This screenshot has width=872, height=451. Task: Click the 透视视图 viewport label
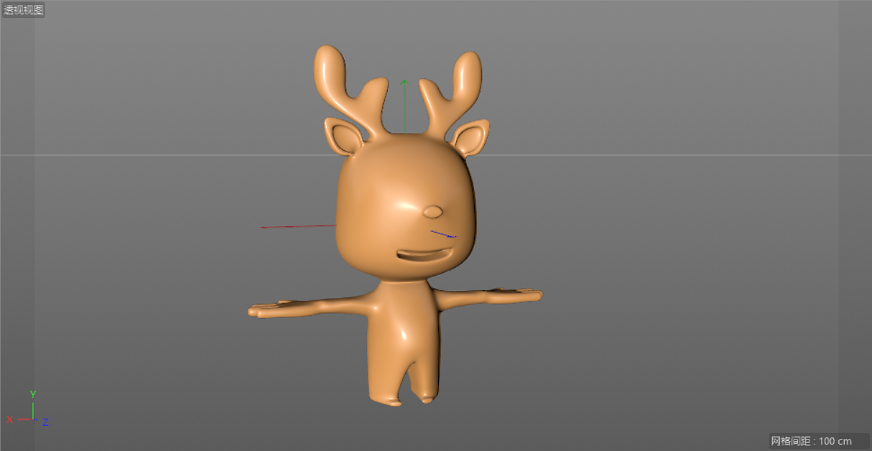point(24,10)
